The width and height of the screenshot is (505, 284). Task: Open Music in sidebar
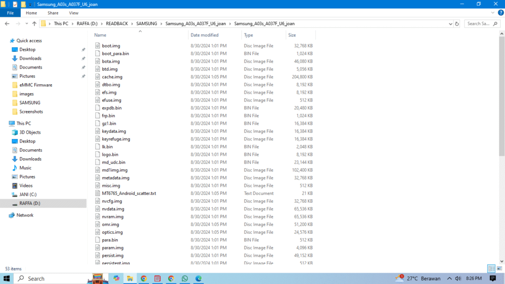coord(25,168)
